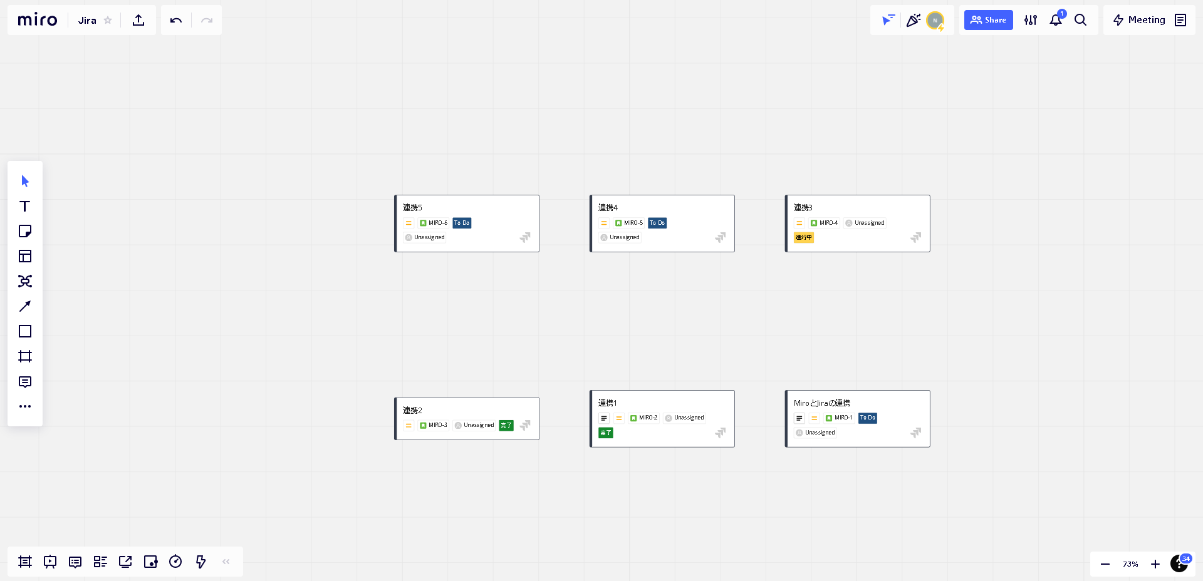Click the blue Share button
The width and height of the screenshot is (1203, 581).
click(x=988, y=20)
